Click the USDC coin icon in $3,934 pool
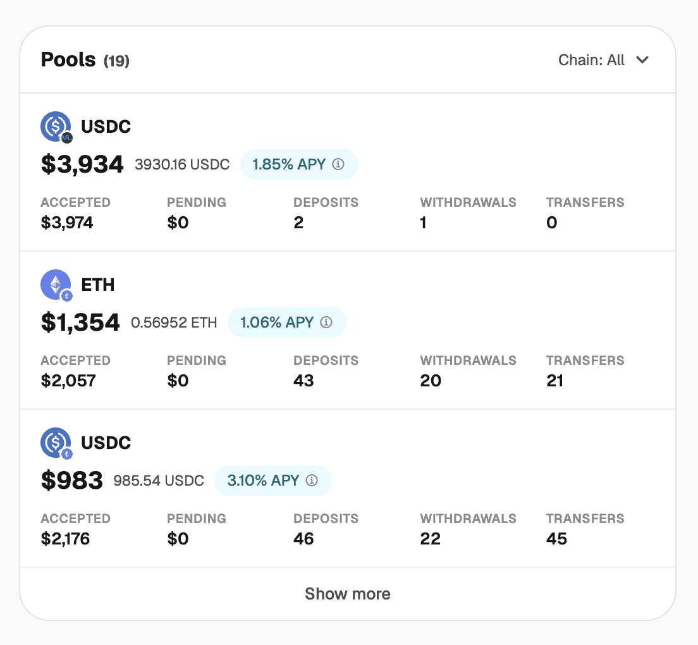The width and height of the screenshot is (698, 645). pos(56,126)
